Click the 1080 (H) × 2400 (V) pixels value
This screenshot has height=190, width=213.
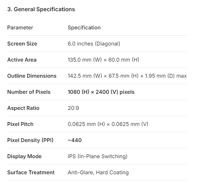(101, 92)
